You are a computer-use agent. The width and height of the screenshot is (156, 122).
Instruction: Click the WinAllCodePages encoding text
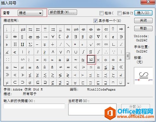point(101,90)
